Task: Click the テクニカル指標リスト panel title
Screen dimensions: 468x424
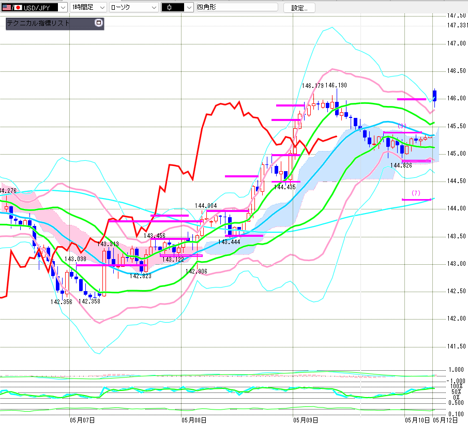Action: [x=38, y=23]
